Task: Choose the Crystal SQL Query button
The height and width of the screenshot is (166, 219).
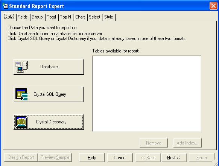Action: pyautogui.click(x=49, y=94)
